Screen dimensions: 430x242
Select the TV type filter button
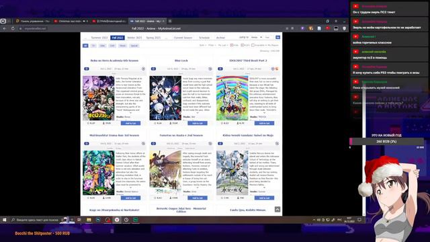[x=93, y=46]
